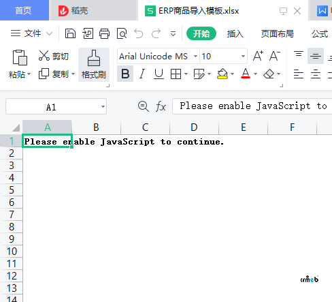This screenshot has height=302, width=332.
Task: Switch to the 插入 ribbon tab
Action: click(x=235, y=33)
